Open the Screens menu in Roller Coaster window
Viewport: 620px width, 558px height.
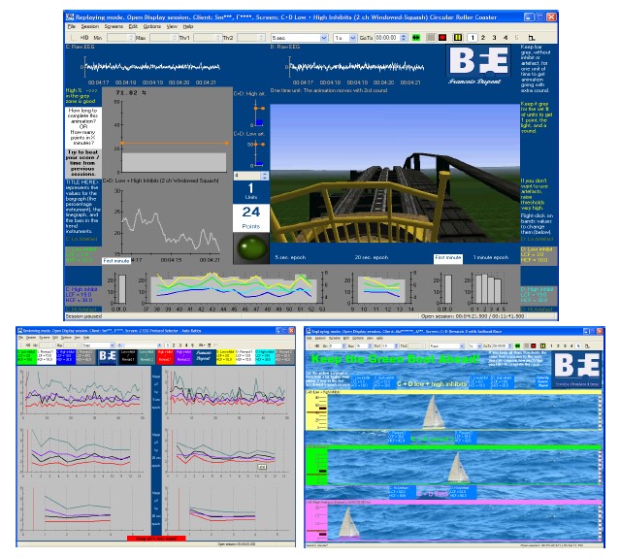114,26
